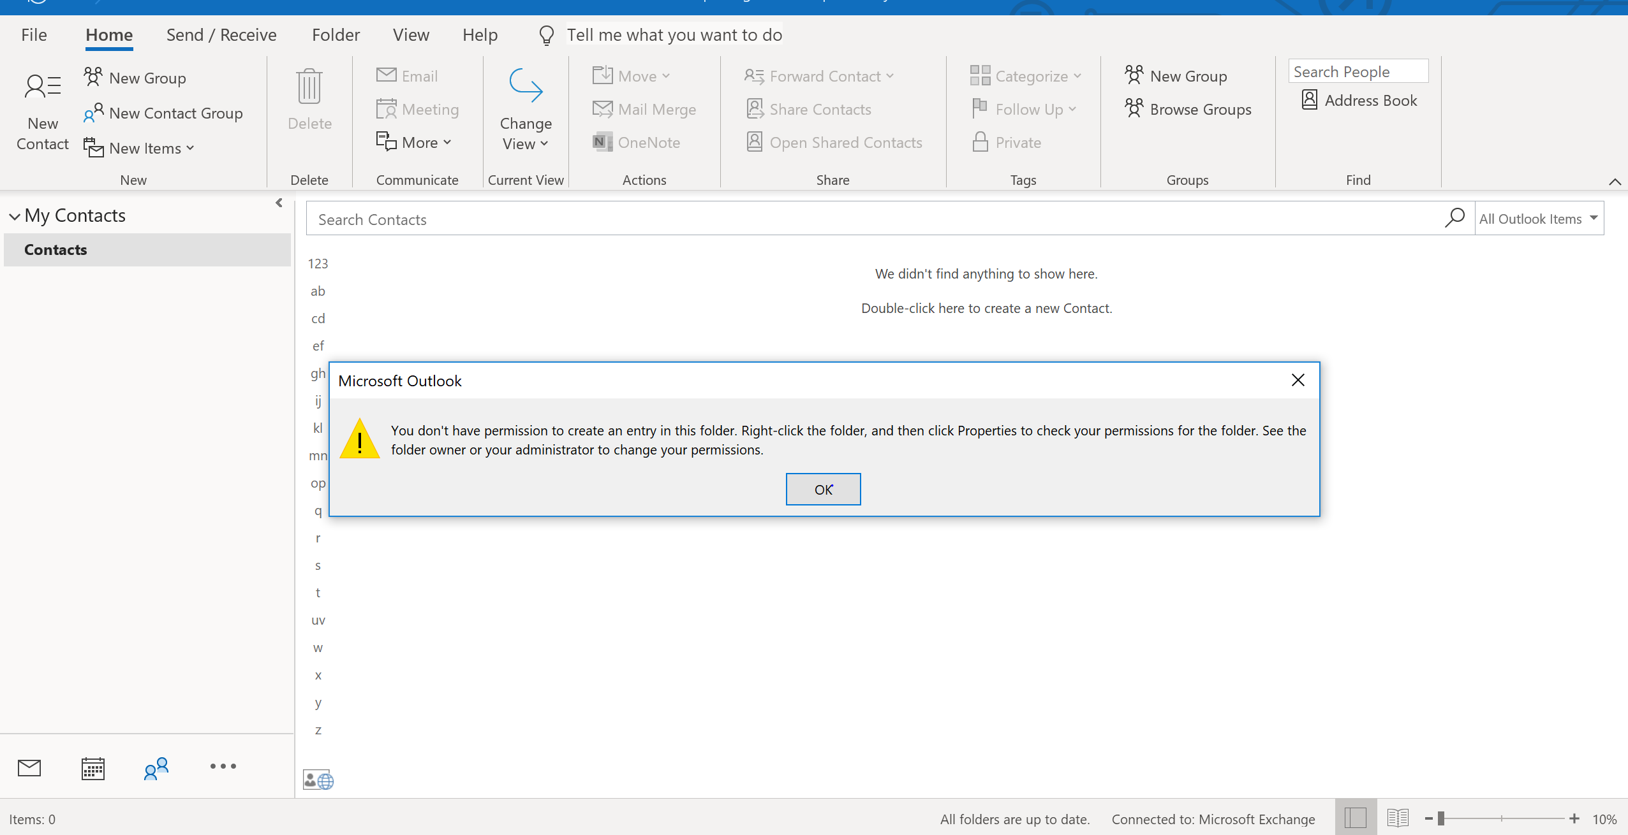Viewport: 1628px width, 835px height.
Task: Click the Search Contacts field
Action: (x=874, y=219)
